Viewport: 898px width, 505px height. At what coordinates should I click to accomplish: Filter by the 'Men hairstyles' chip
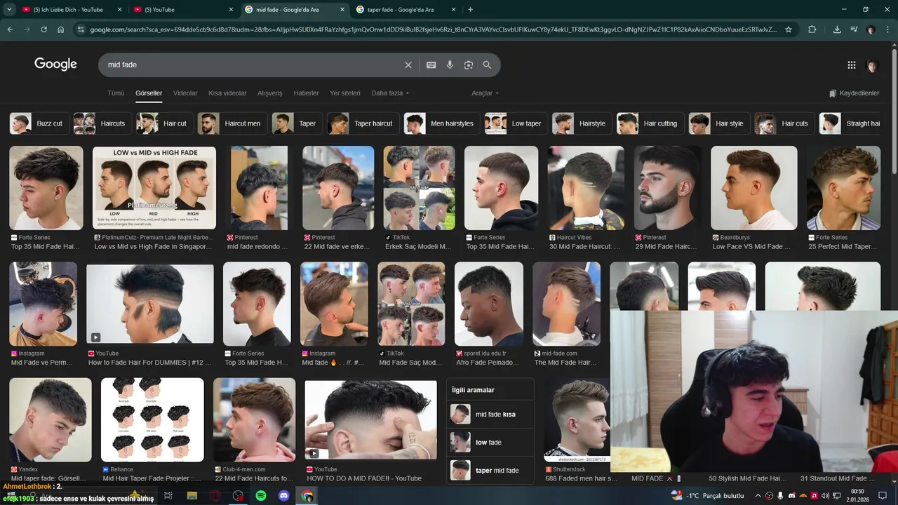tap(442, 123)
